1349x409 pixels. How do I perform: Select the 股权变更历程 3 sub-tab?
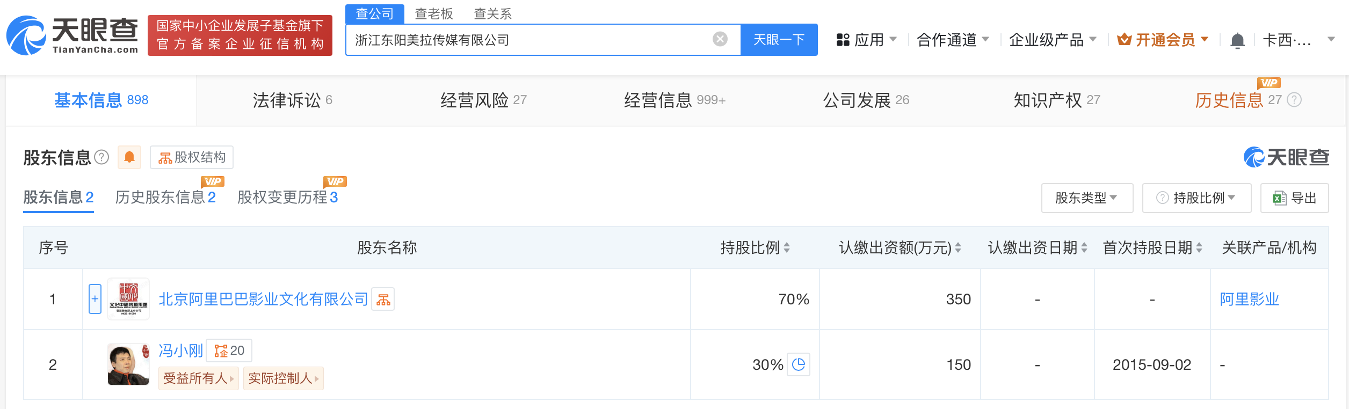coord(287,198)
